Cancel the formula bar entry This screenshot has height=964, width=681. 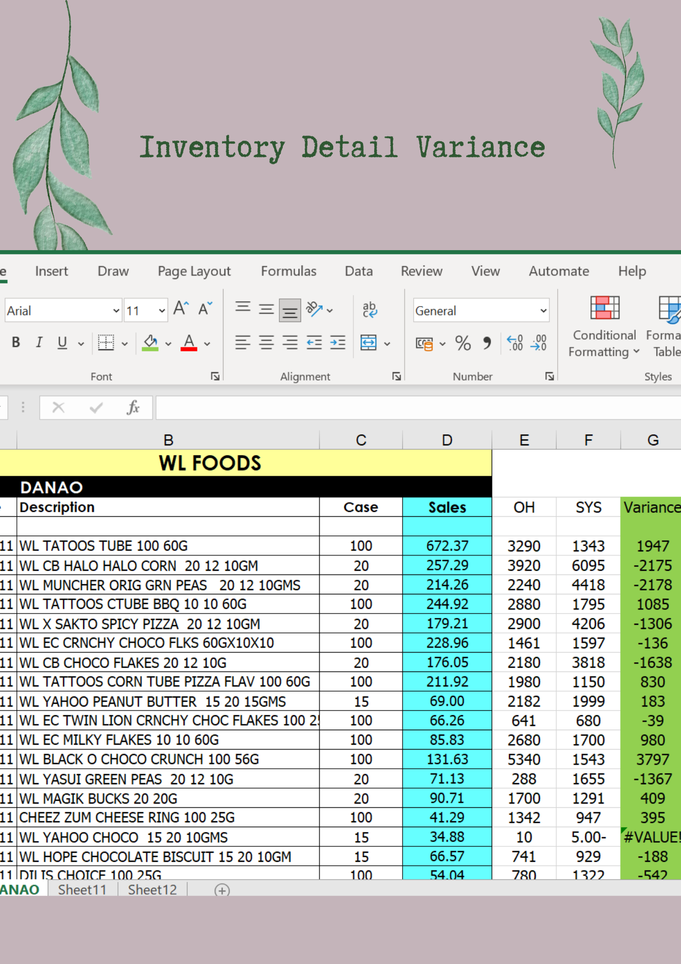click(x=58, y=408)
